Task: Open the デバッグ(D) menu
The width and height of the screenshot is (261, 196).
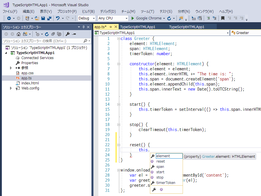Action: pyautogui.click(x=108, y=12)
